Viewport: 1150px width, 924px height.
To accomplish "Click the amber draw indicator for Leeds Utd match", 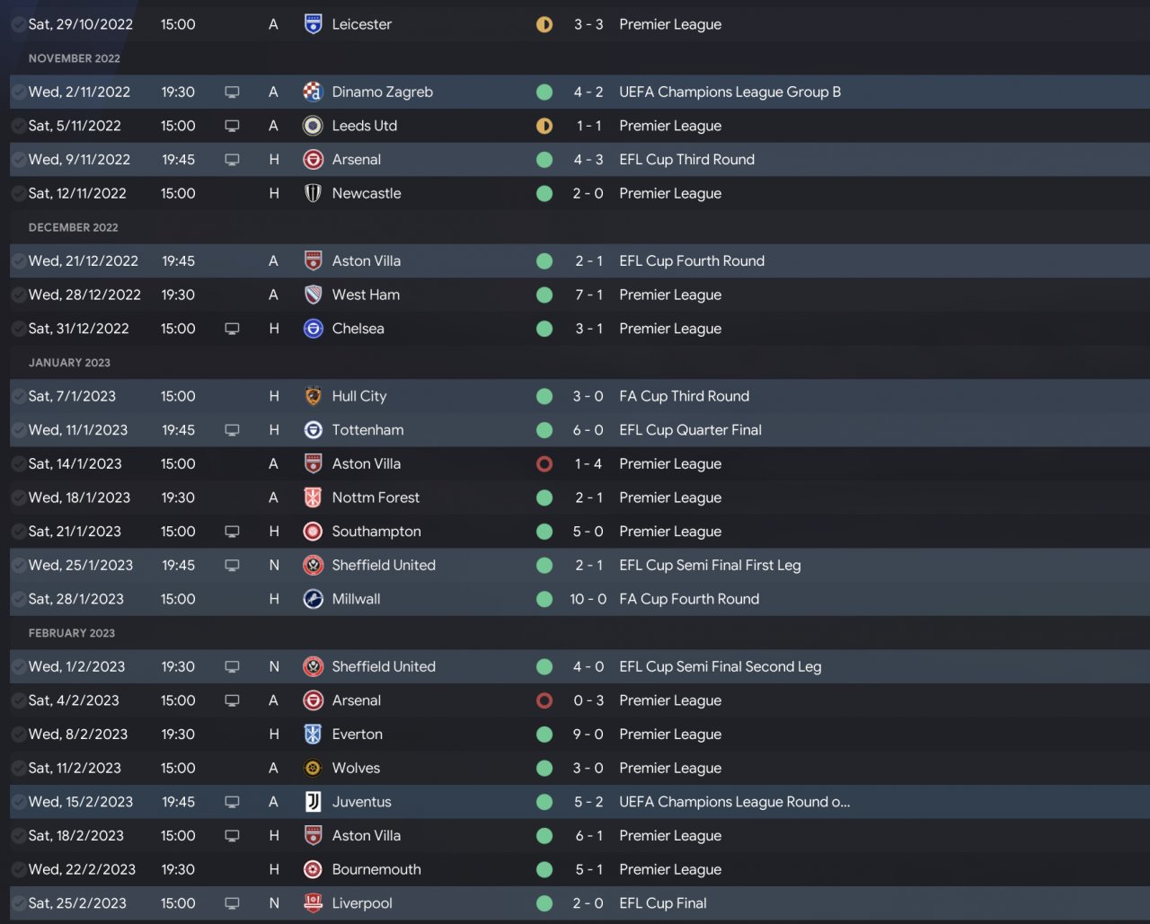I will coord(544,126).
